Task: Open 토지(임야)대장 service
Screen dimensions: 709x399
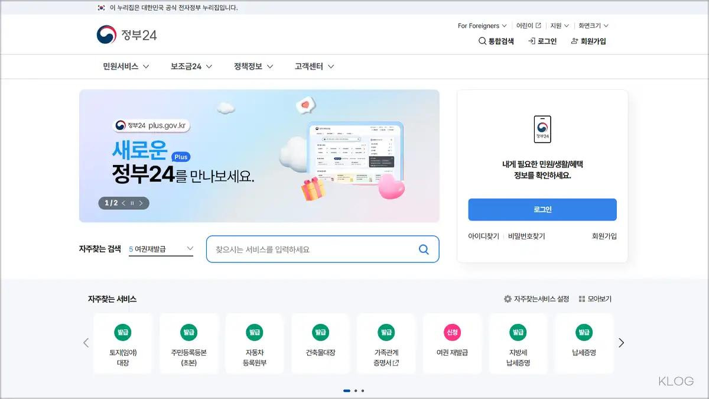Action: click(123, 343)
